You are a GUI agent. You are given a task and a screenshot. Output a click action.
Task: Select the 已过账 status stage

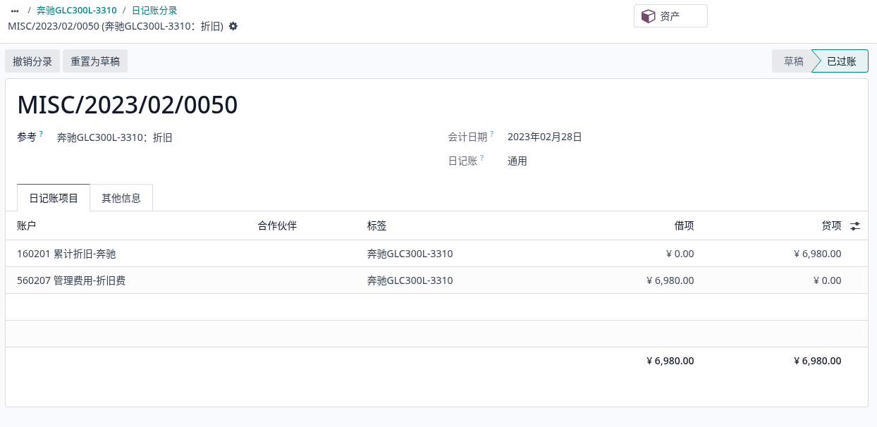pyautogui.click(x=841, y=61)
